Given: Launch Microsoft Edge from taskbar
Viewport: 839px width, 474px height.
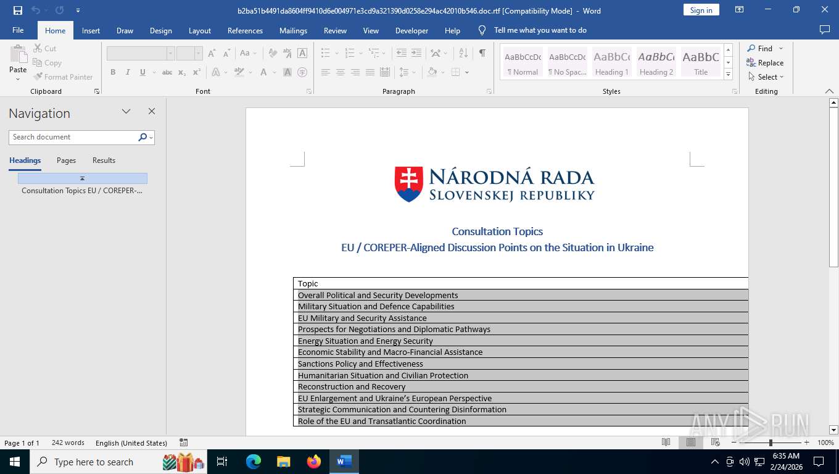Looking at the screenshot, I should click(254, 462).
